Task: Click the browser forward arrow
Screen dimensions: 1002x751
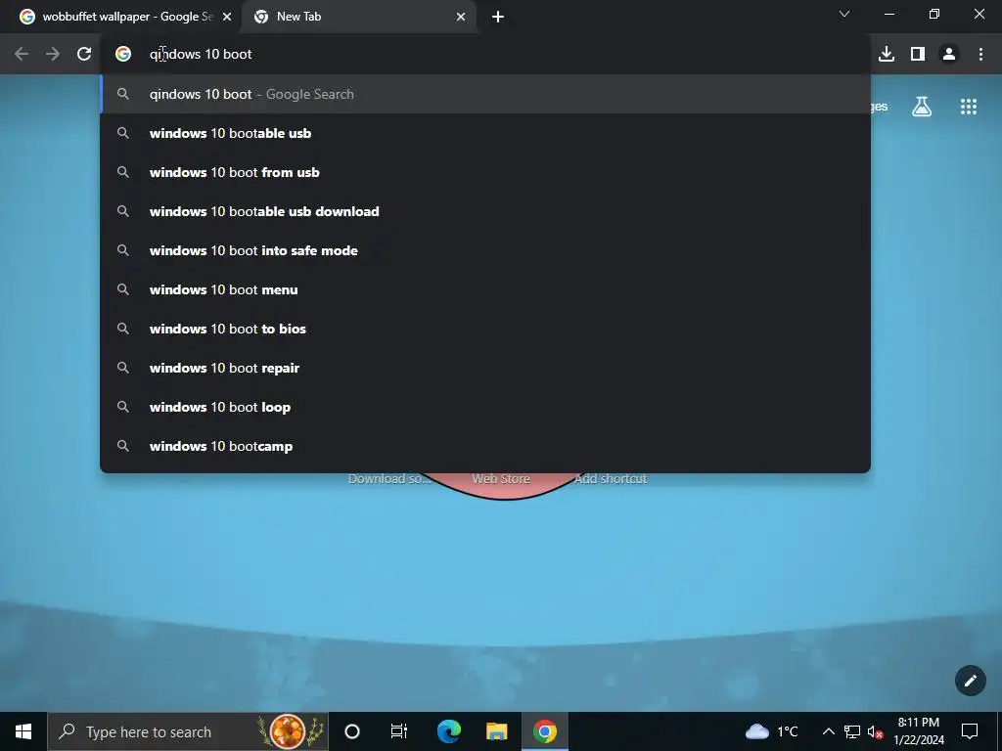Action: click(53, 55)
